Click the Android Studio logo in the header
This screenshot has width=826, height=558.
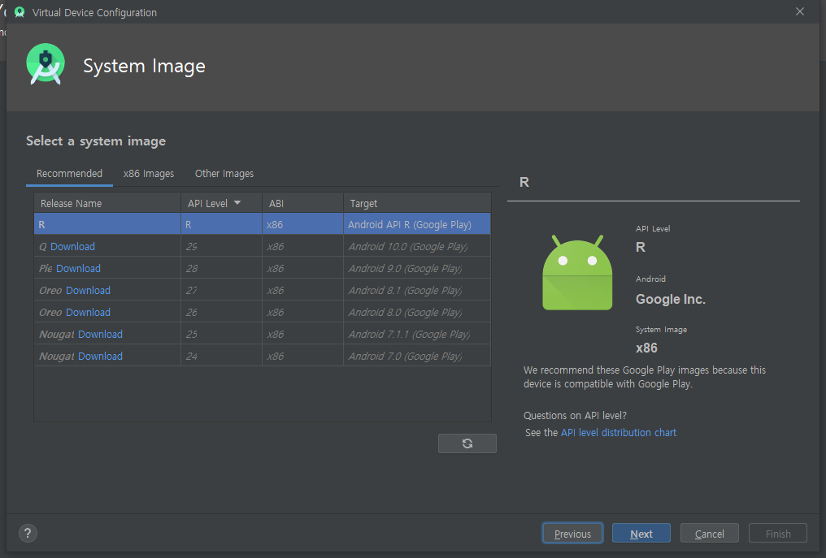click(46, 63)
